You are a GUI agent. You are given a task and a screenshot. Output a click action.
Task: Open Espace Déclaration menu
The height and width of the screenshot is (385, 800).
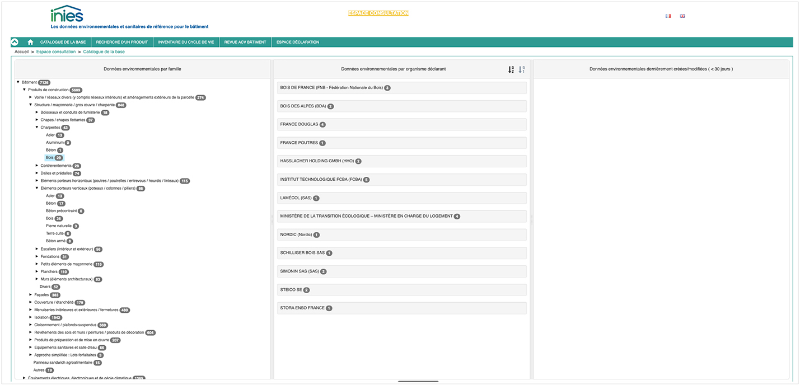pyautogui.click(x=298, y=42)
